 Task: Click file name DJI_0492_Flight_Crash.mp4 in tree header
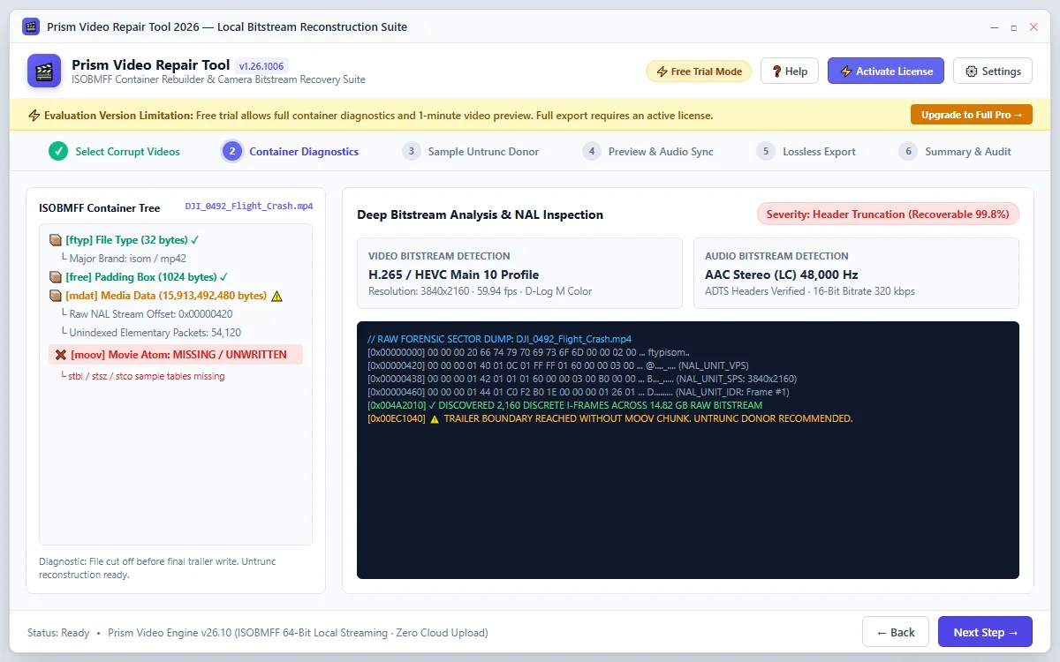click(x=249, y=207)
